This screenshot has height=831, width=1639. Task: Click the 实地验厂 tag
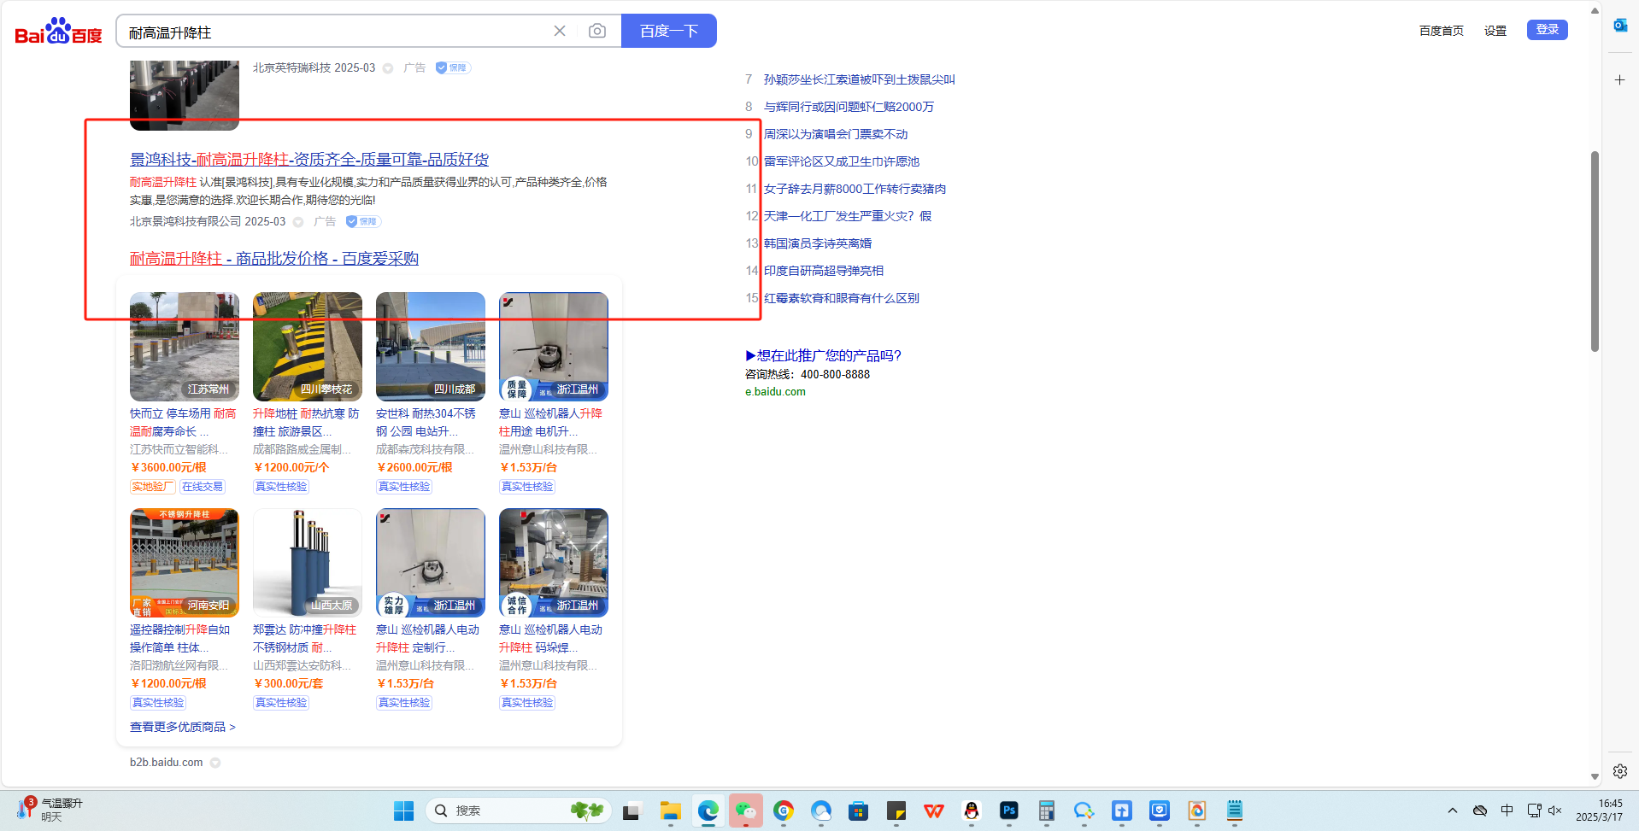click(153, 487)
